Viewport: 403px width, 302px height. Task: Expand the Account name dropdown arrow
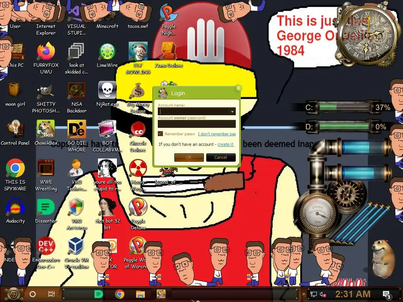(x=232, y=111)
